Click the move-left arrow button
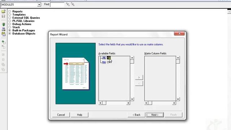 [x=139, y=83]
